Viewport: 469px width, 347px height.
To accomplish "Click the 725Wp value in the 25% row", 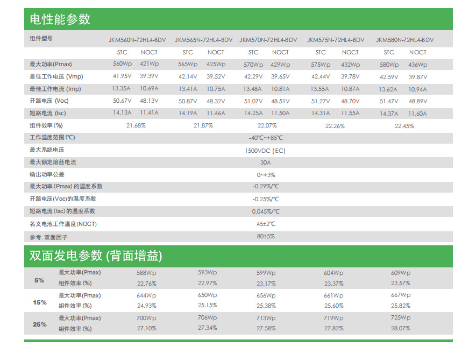I will [401, 317].
